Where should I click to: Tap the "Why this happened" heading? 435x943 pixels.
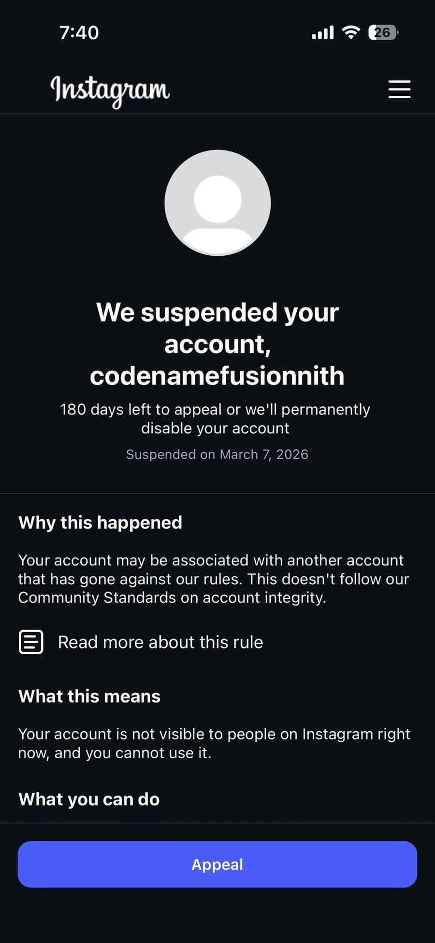click(101, 522)
